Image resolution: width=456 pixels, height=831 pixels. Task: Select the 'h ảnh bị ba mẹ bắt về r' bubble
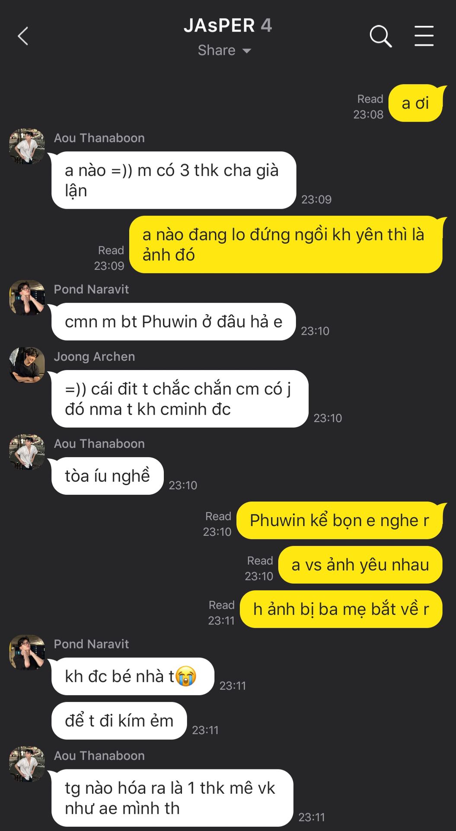341,609
